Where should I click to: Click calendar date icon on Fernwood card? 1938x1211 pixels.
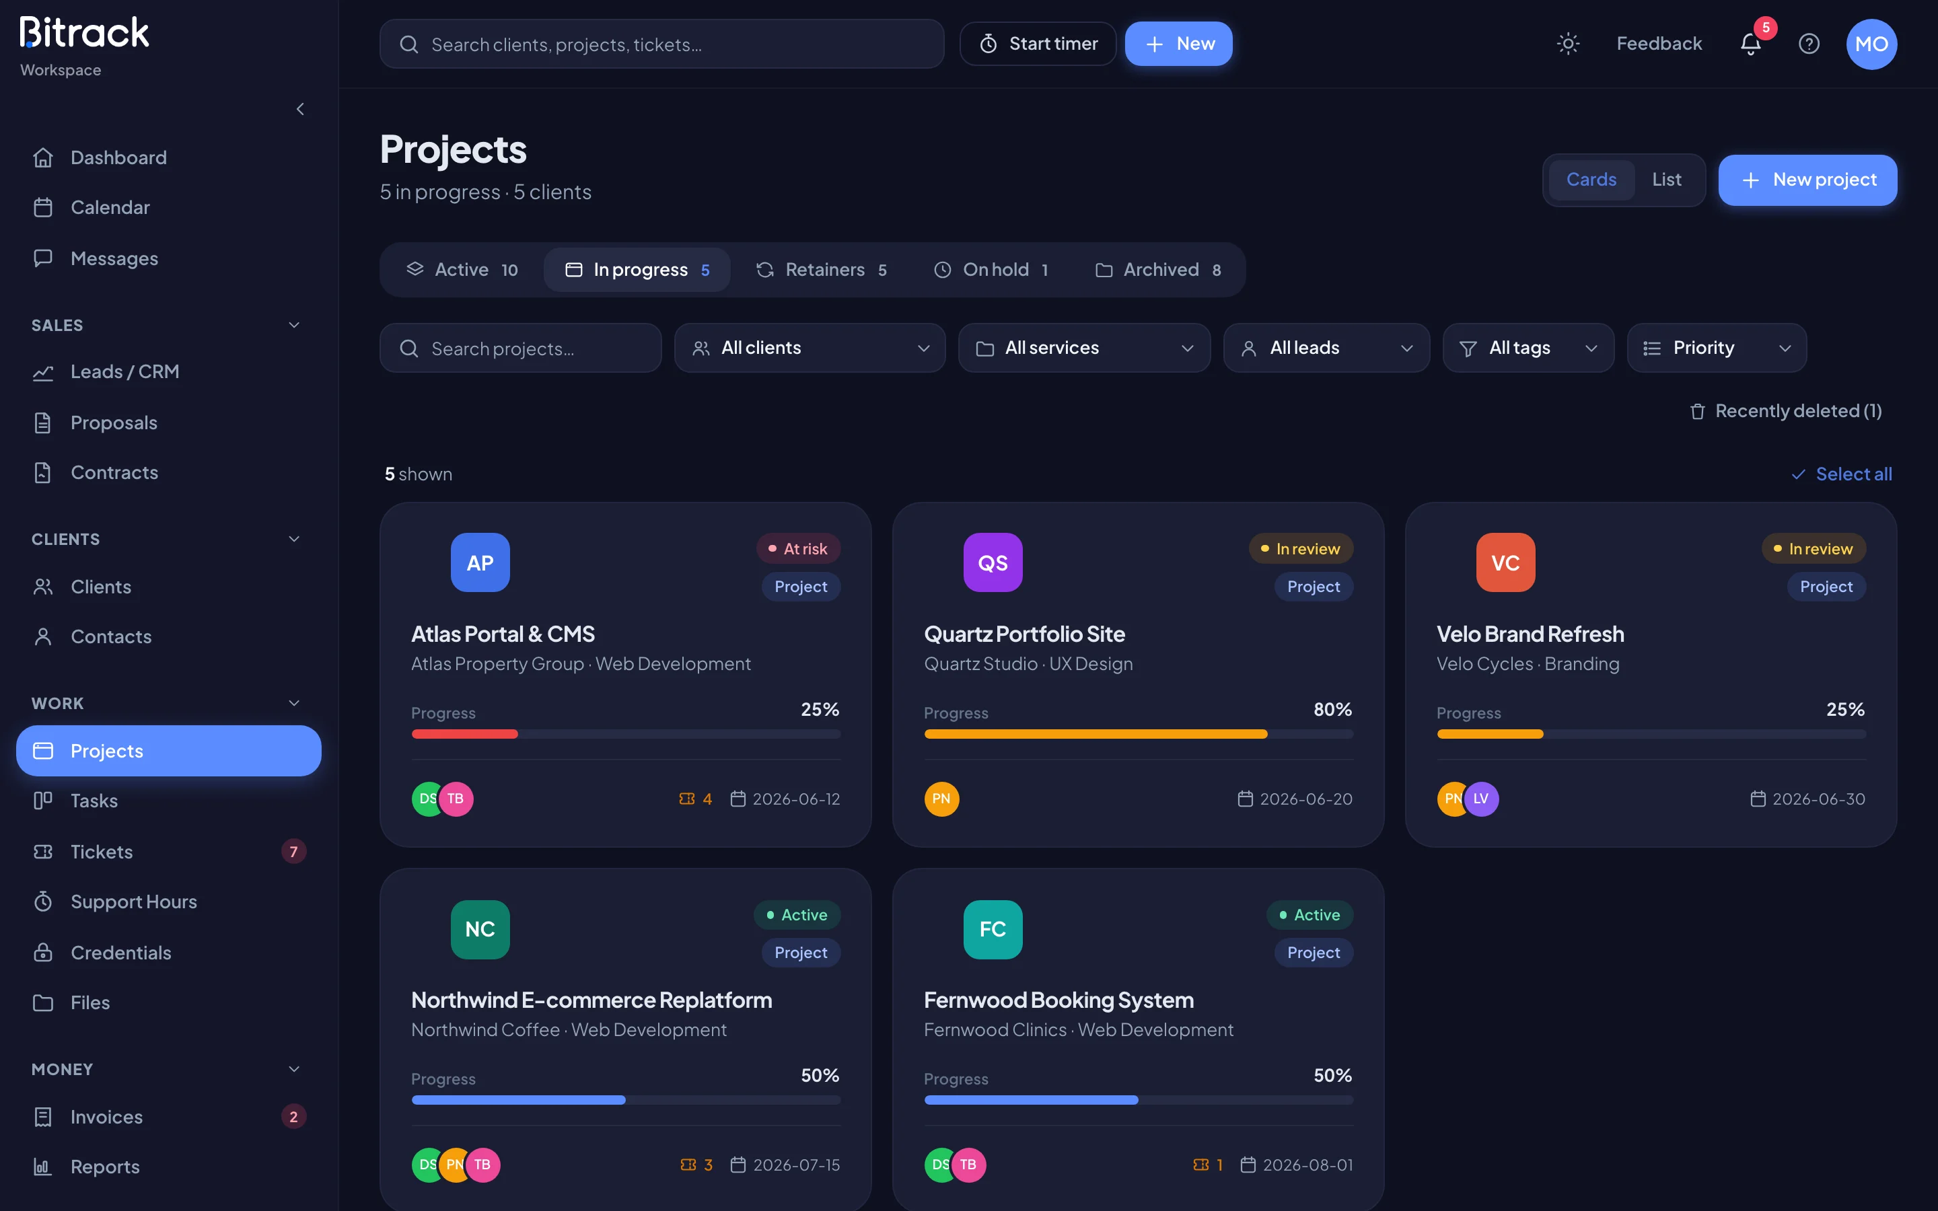pyautogui.click(x=1248, y=1165)
